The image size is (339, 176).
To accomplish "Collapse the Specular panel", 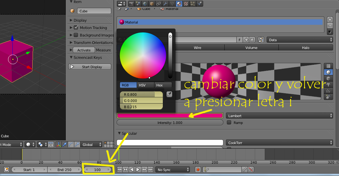I will [x=119, y=133].
